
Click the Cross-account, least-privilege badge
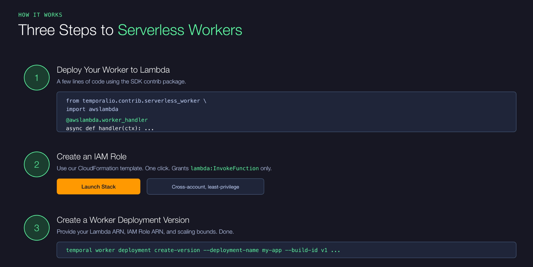205,187
